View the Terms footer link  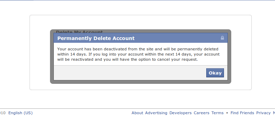(217, 113)
